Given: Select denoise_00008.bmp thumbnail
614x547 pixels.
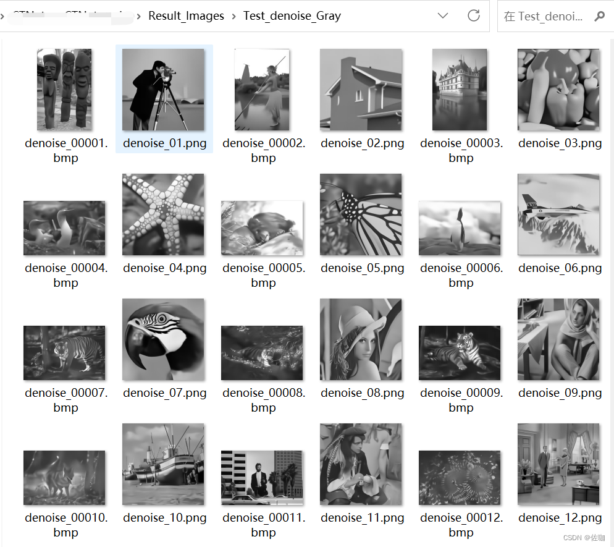Looking at the screenshot, I should pos(262,353).
